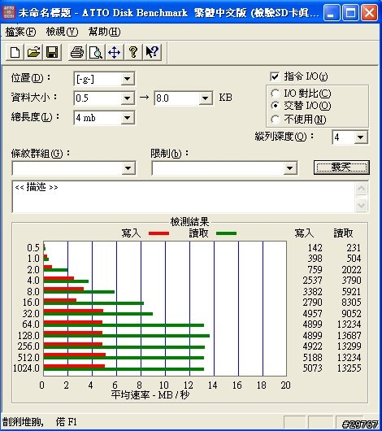The width and height of the screenshot is (382, 431).
Task: Click the read value 9052
Action: click(351, 313)
